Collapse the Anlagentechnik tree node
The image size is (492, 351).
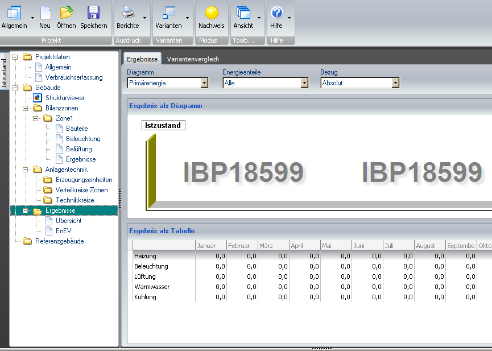point(26,170)
